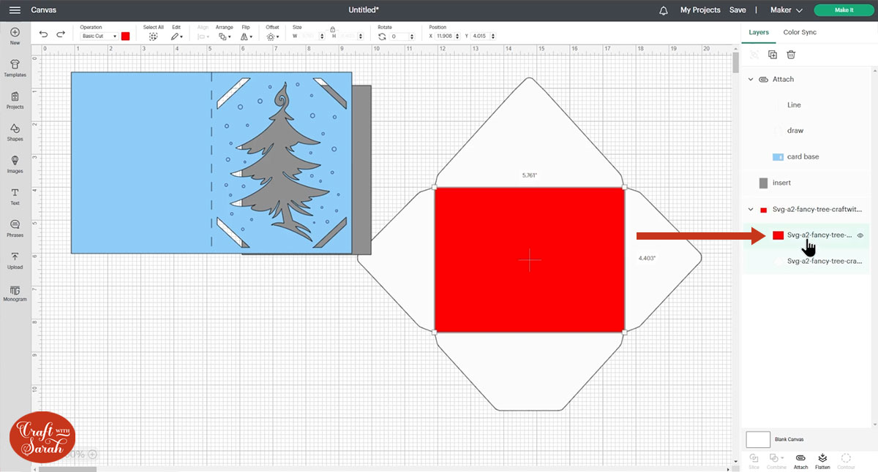Open the Basic Cut operation dropdown

100,36
